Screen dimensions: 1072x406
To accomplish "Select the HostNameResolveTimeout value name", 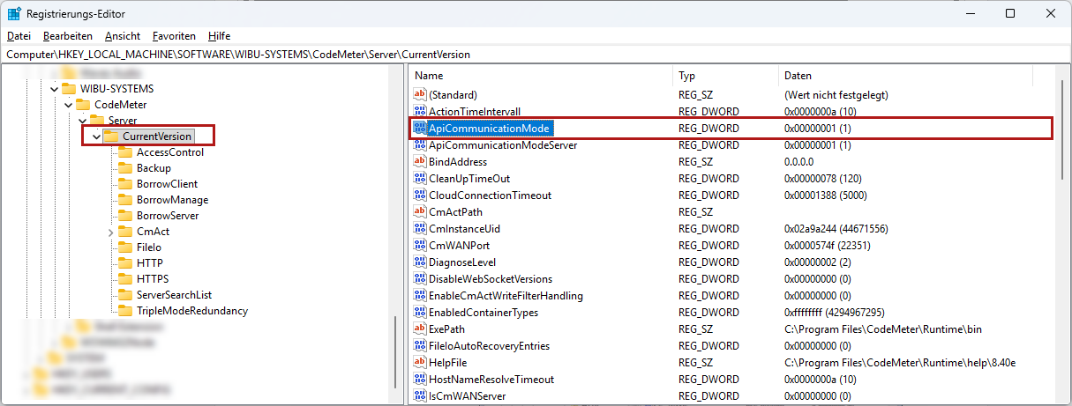I will tap(491, 380).
